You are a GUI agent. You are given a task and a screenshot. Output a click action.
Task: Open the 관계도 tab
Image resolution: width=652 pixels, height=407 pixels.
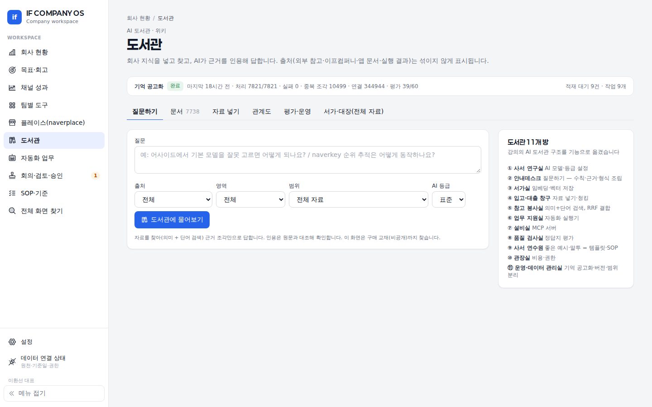(262, 112)
